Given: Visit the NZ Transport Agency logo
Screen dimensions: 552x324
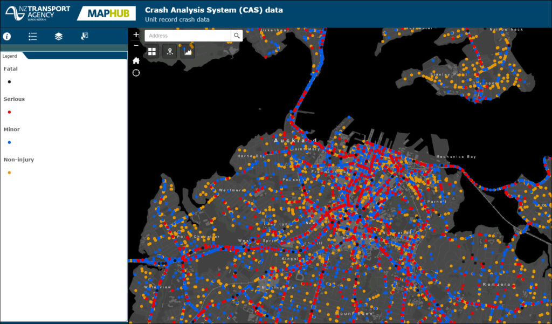Looking at the screenshot, I should (x=38, y=13).
